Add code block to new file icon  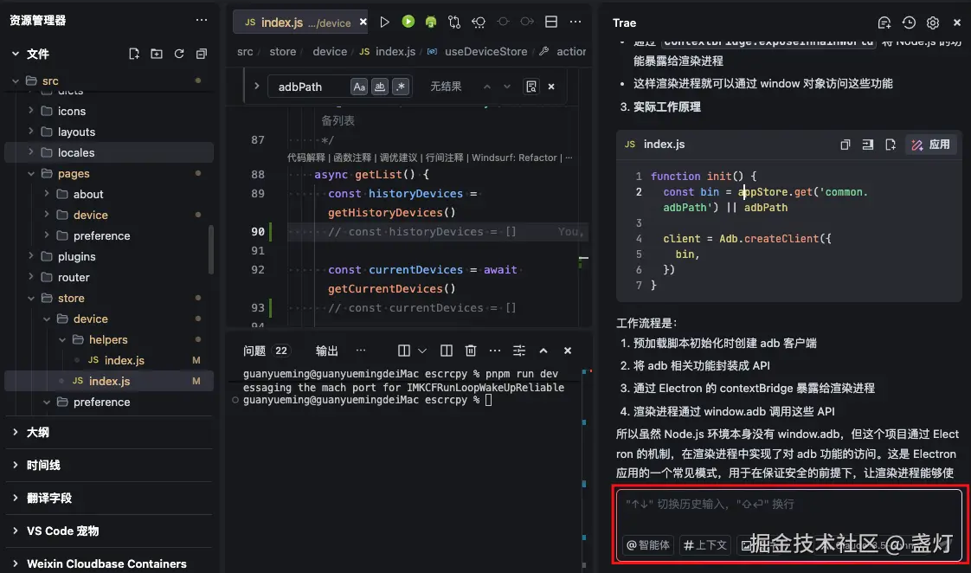[891, 145]
